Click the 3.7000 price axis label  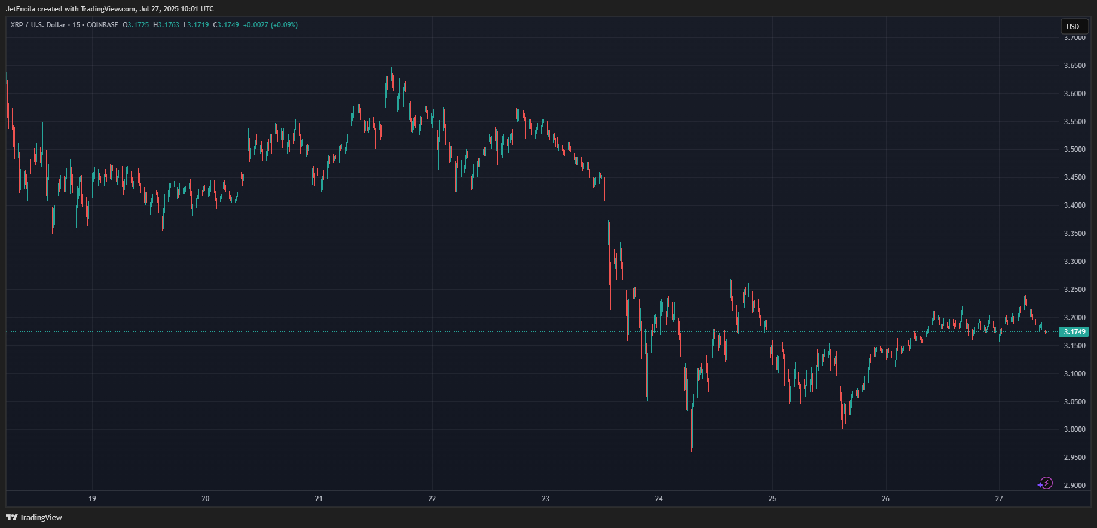tap(1074, 38)
